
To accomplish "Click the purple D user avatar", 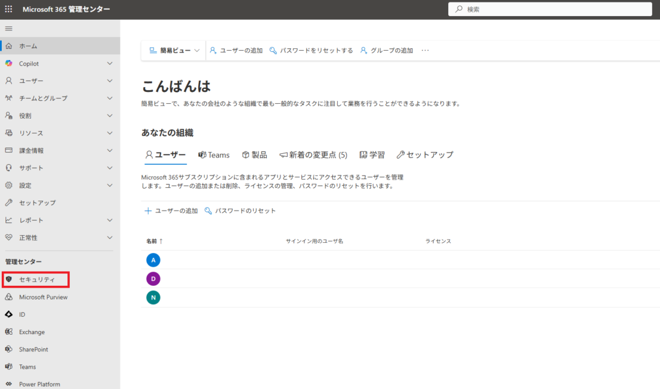I will click(x=153, y=278).
